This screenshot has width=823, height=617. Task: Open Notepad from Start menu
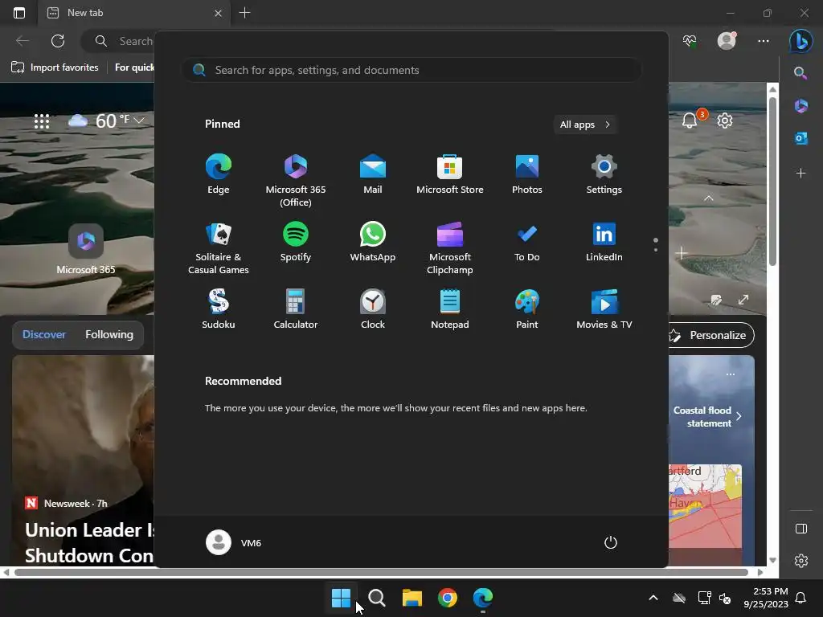pyautogui.click(x=450, y=309)
